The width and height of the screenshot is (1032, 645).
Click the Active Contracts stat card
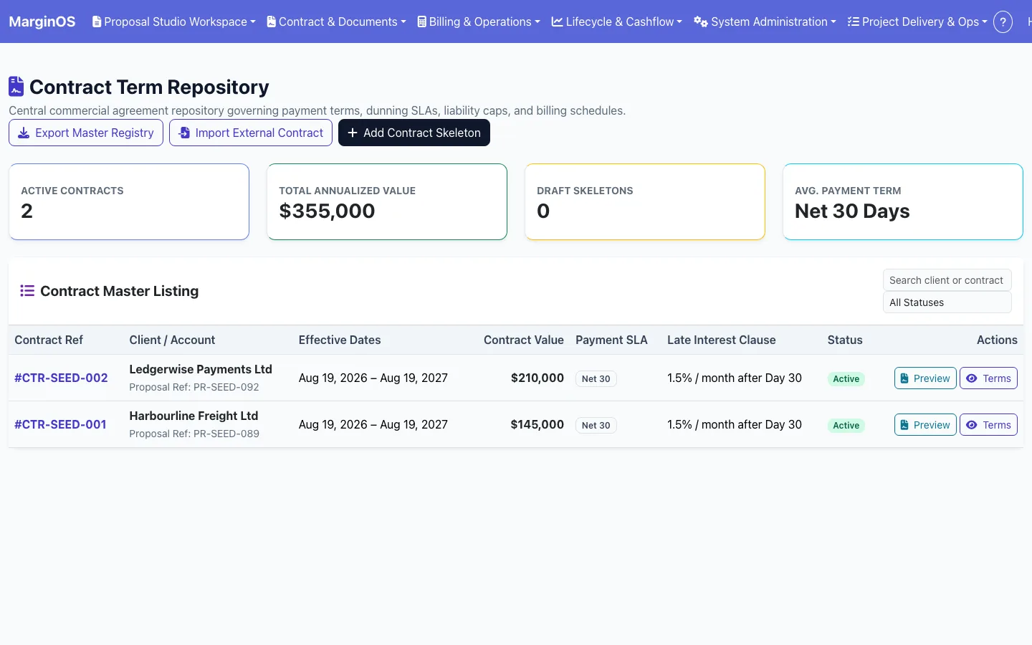point(129,201)
